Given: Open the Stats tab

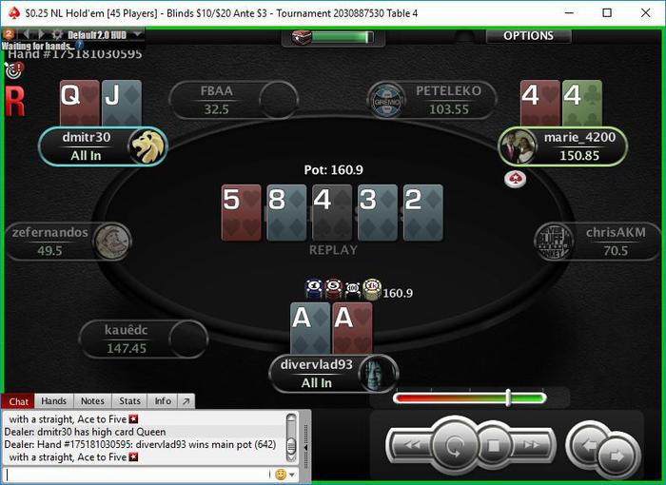Looking at the screenshot, I should (x=129, y=401).
